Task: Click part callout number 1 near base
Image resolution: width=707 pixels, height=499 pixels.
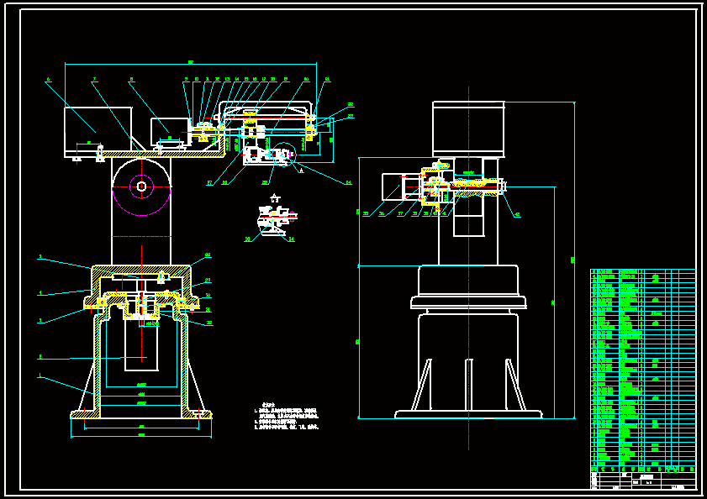Action: point(40,375)
